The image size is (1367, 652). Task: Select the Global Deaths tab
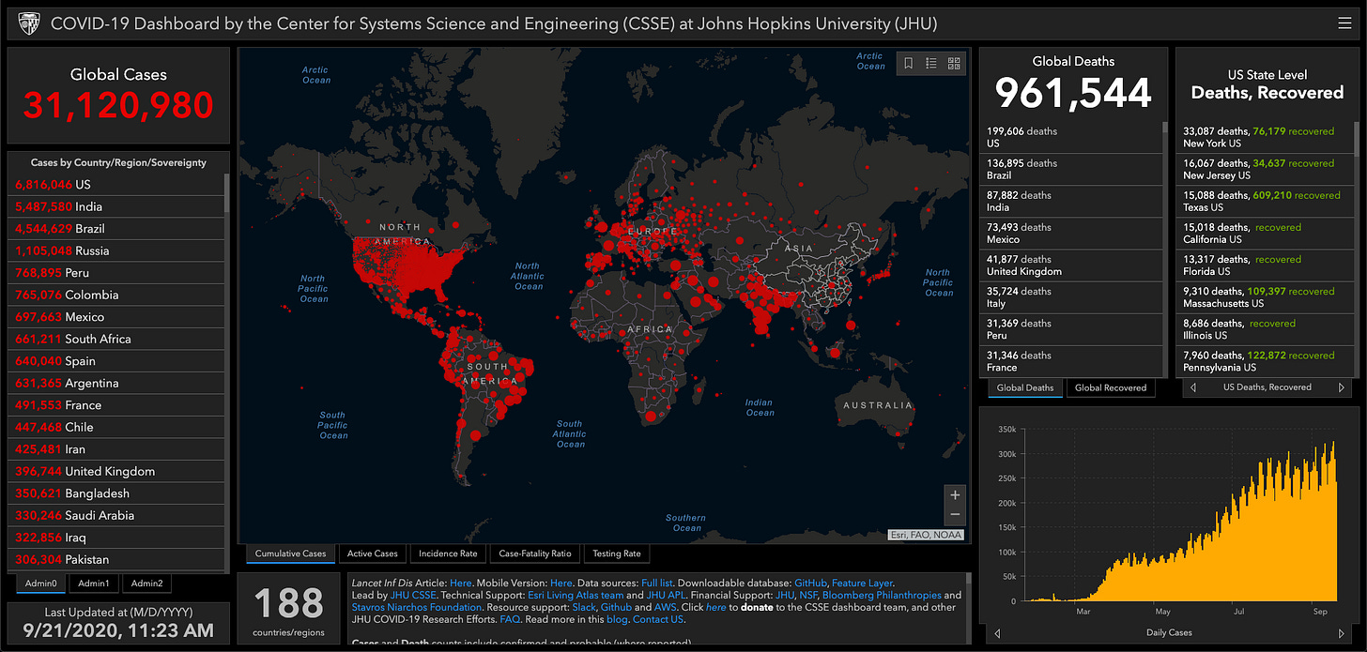point(1025,387)
